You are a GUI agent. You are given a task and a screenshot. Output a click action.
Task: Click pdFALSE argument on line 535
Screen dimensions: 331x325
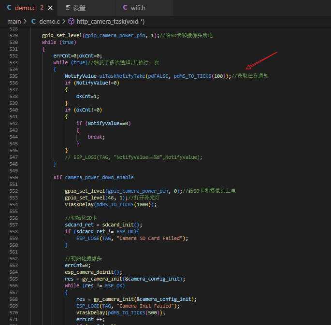coord(158,76)
